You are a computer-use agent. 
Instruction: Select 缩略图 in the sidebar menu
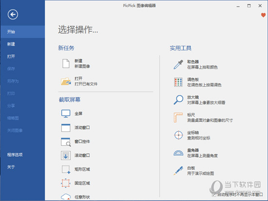click(x=22, y=118)
